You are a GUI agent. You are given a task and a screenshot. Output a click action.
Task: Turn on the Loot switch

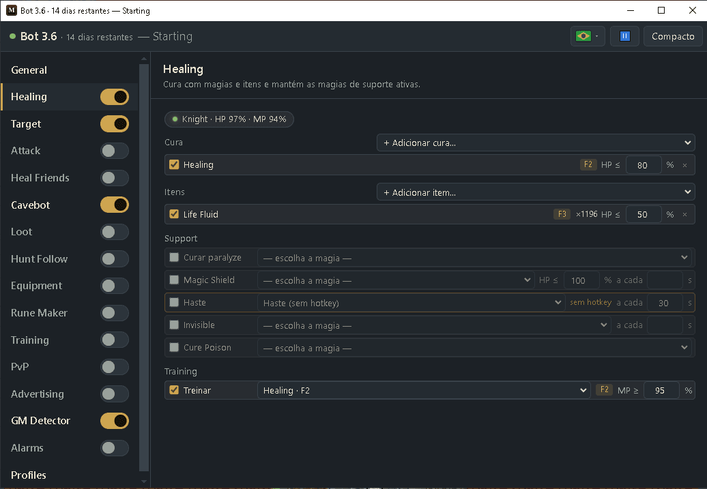(x=115, y=232)
